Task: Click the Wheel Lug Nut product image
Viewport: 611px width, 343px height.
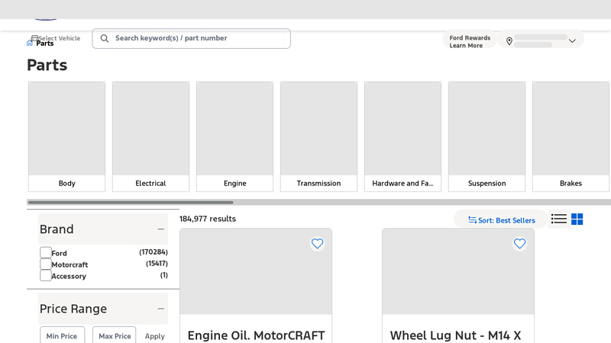Action: pos(458,271)
